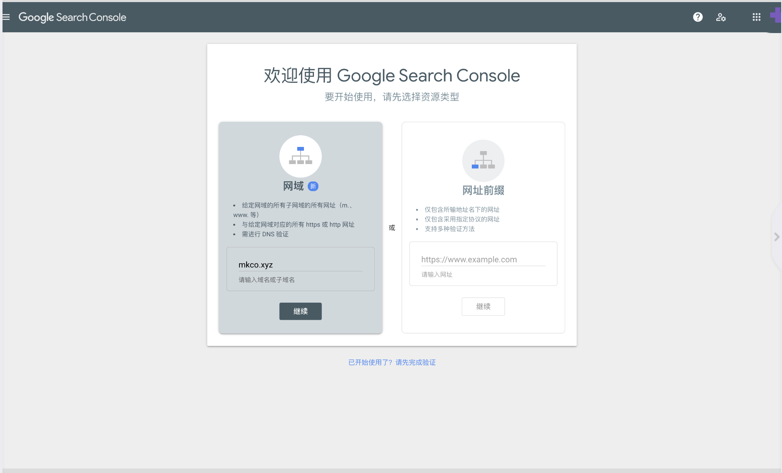Open the user settings person-gear icon
Viewport: 782px width, 473px height.
click(x=720, y=17)
